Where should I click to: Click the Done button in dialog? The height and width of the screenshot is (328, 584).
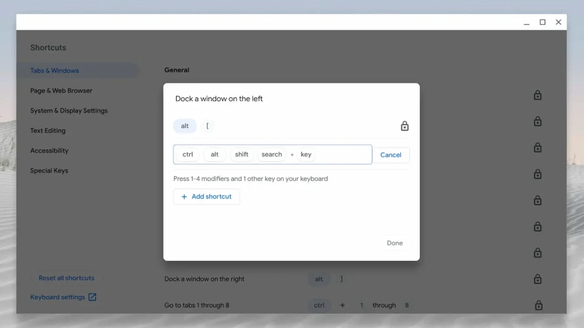[x=395, y=243]
